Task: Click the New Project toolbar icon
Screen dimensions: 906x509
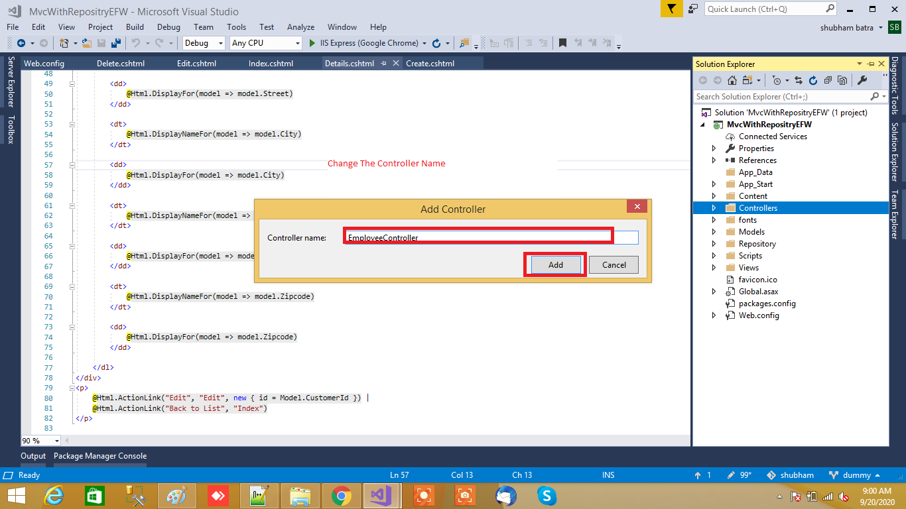Action: (64, 43)
